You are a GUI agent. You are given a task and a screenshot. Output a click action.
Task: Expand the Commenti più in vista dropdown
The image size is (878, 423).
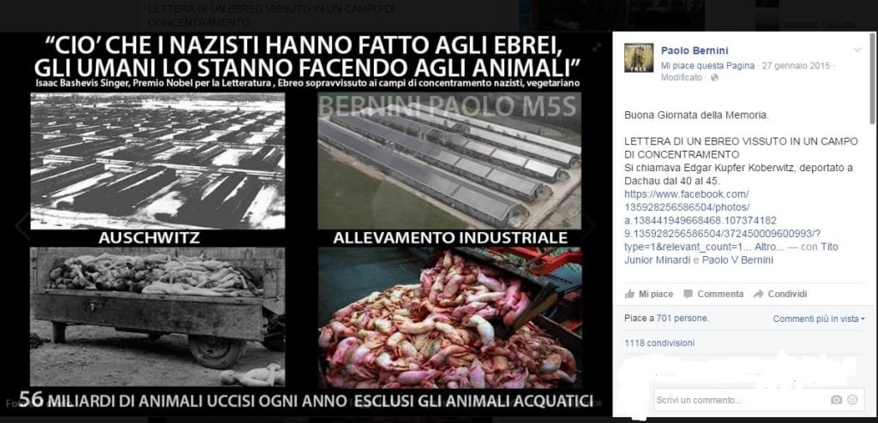coord(819,319)
